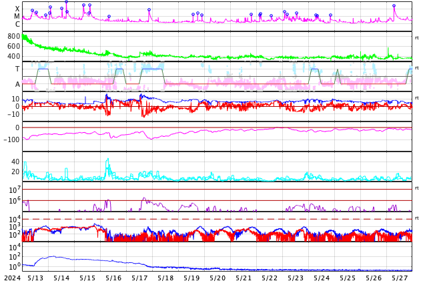Click the 5/14 date label
The width and height of the screenshot is (423, 283).
click(61, 278)
